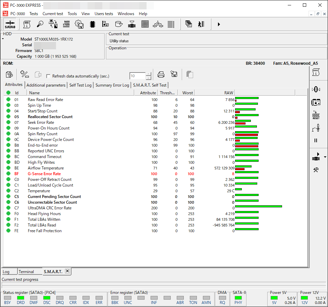Switch to the S.M.A.R.T. Self Test tab
Viewport: 328px width, 307px height.
tap(150, 85)
